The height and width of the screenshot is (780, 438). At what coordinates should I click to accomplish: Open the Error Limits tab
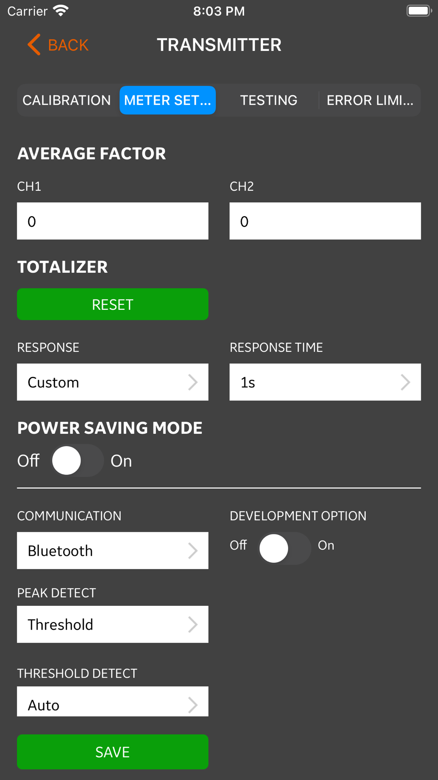click(370, 100)
